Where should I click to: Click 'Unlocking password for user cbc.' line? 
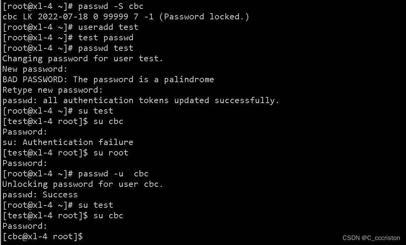83,184
